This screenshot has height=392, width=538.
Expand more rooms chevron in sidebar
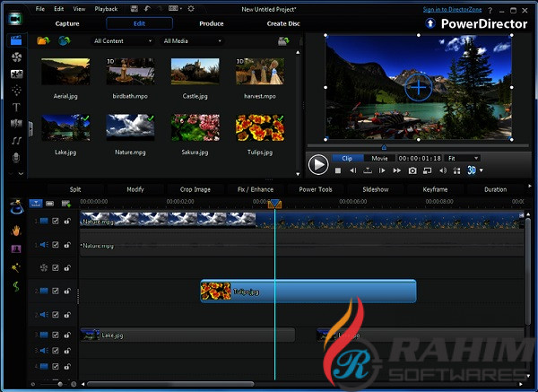(x=21, y=174)
